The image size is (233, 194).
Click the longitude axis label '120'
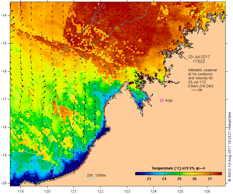tap(47, 191)
